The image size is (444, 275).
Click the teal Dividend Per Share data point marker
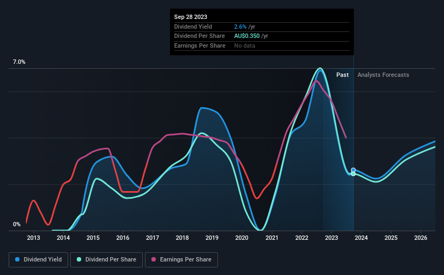353,174
